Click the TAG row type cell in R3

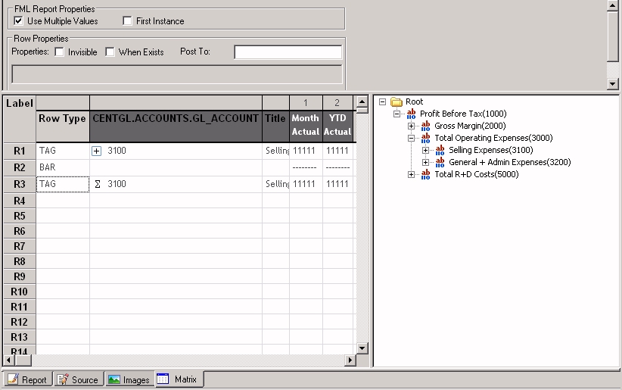(63, 184)
